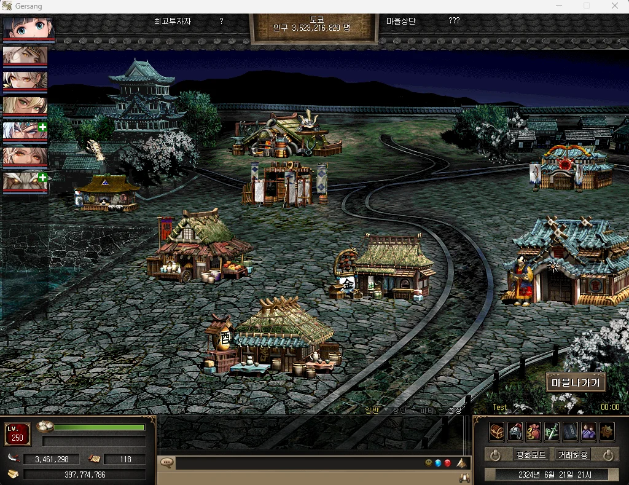Open the helmet equipment icon

(x=515, y=432)
